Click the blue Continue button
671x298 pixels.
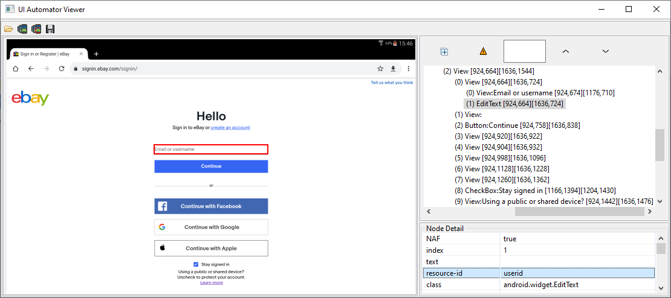[211, 166]
